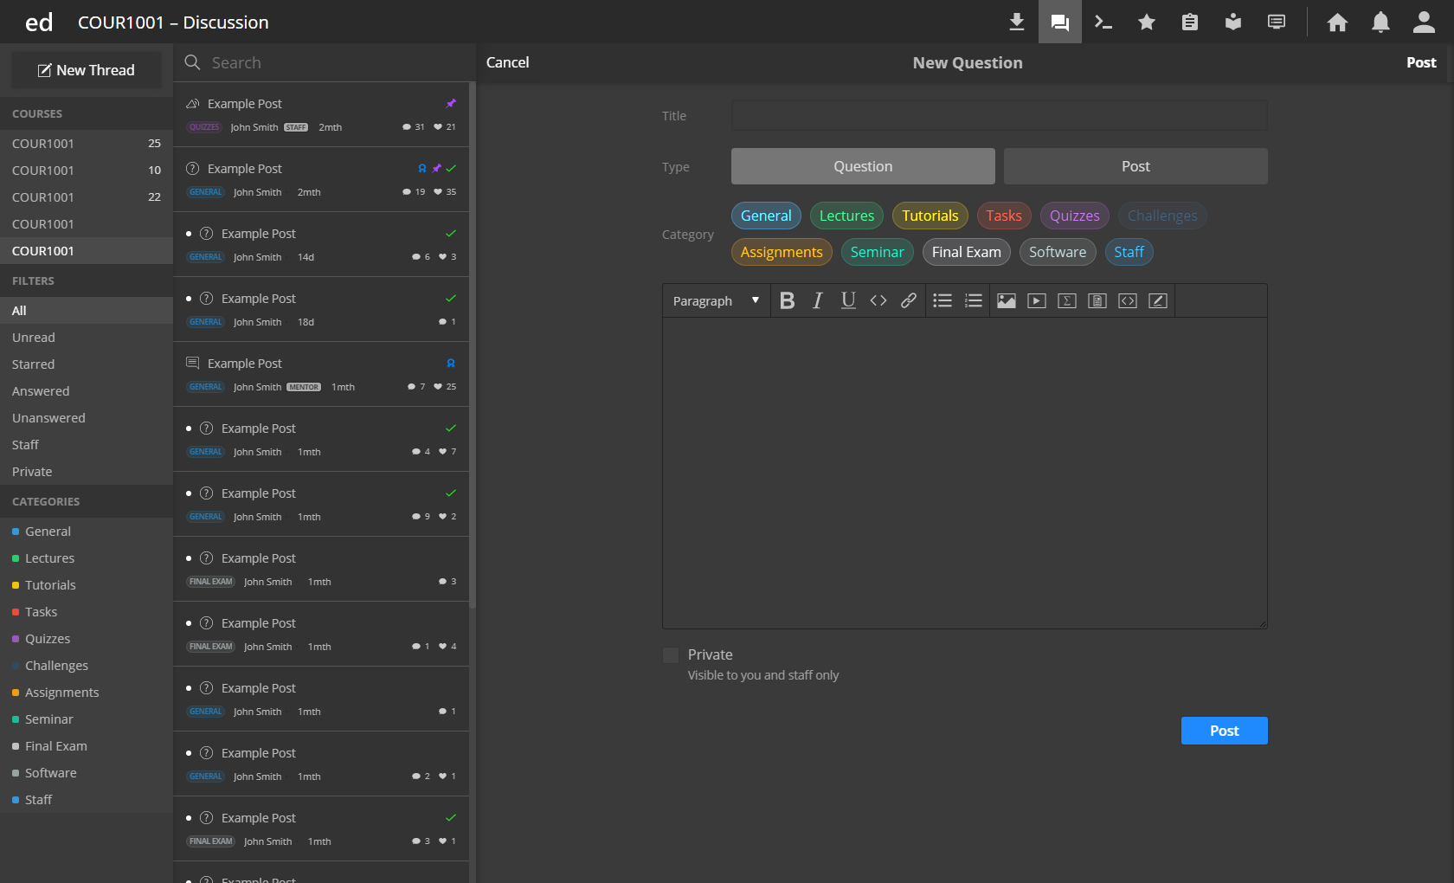
Task: Insert a hyperlink in the editor
Action: tap(908, 300)
